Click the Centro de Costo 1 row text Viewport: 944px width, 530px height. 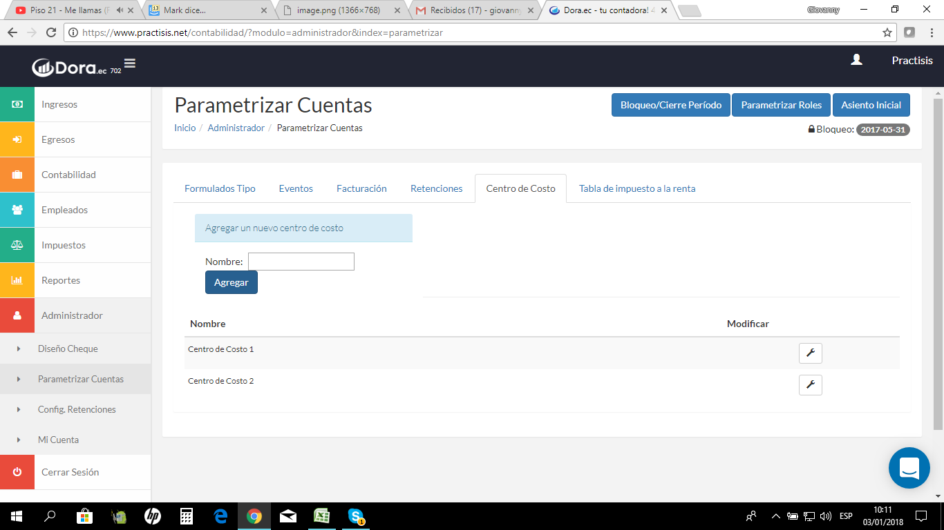pyautogui.click(x=221, y=349)
